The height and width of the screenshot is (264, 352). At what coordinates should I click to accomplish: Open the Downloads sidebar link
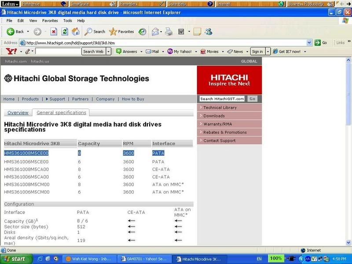(214, 116)
